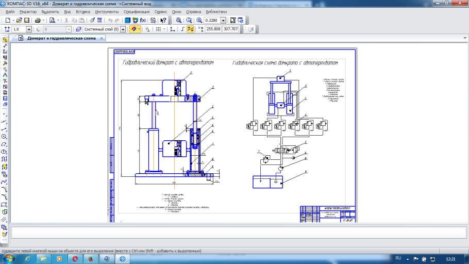Open the zoom scale 0.2280 dropdown

[223, 20]
